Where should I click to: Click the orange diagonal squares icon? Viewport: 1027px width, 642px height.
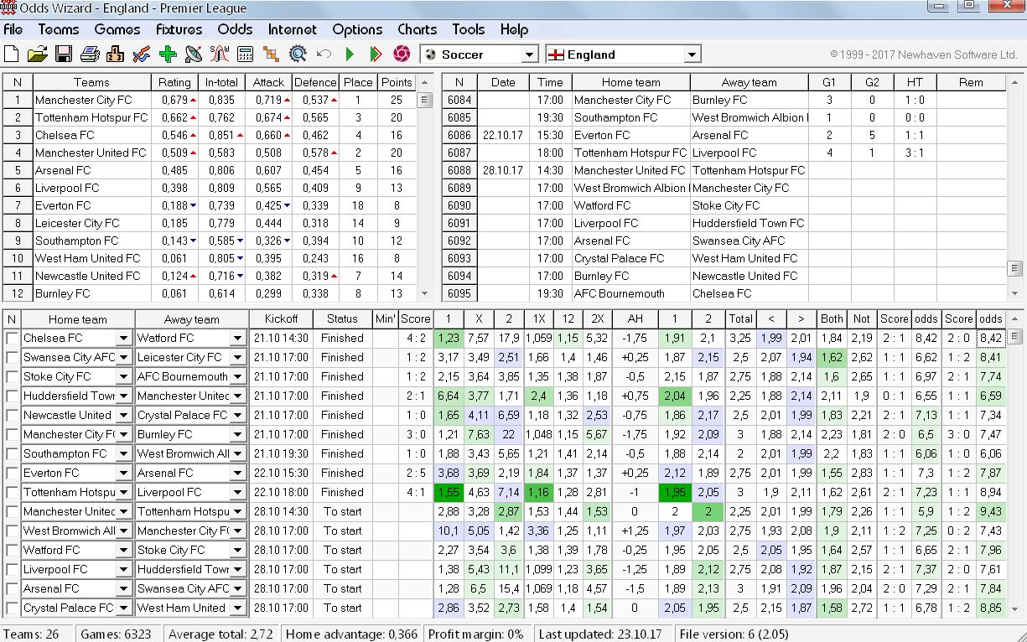pyautogui.click(x=271, y=54)
